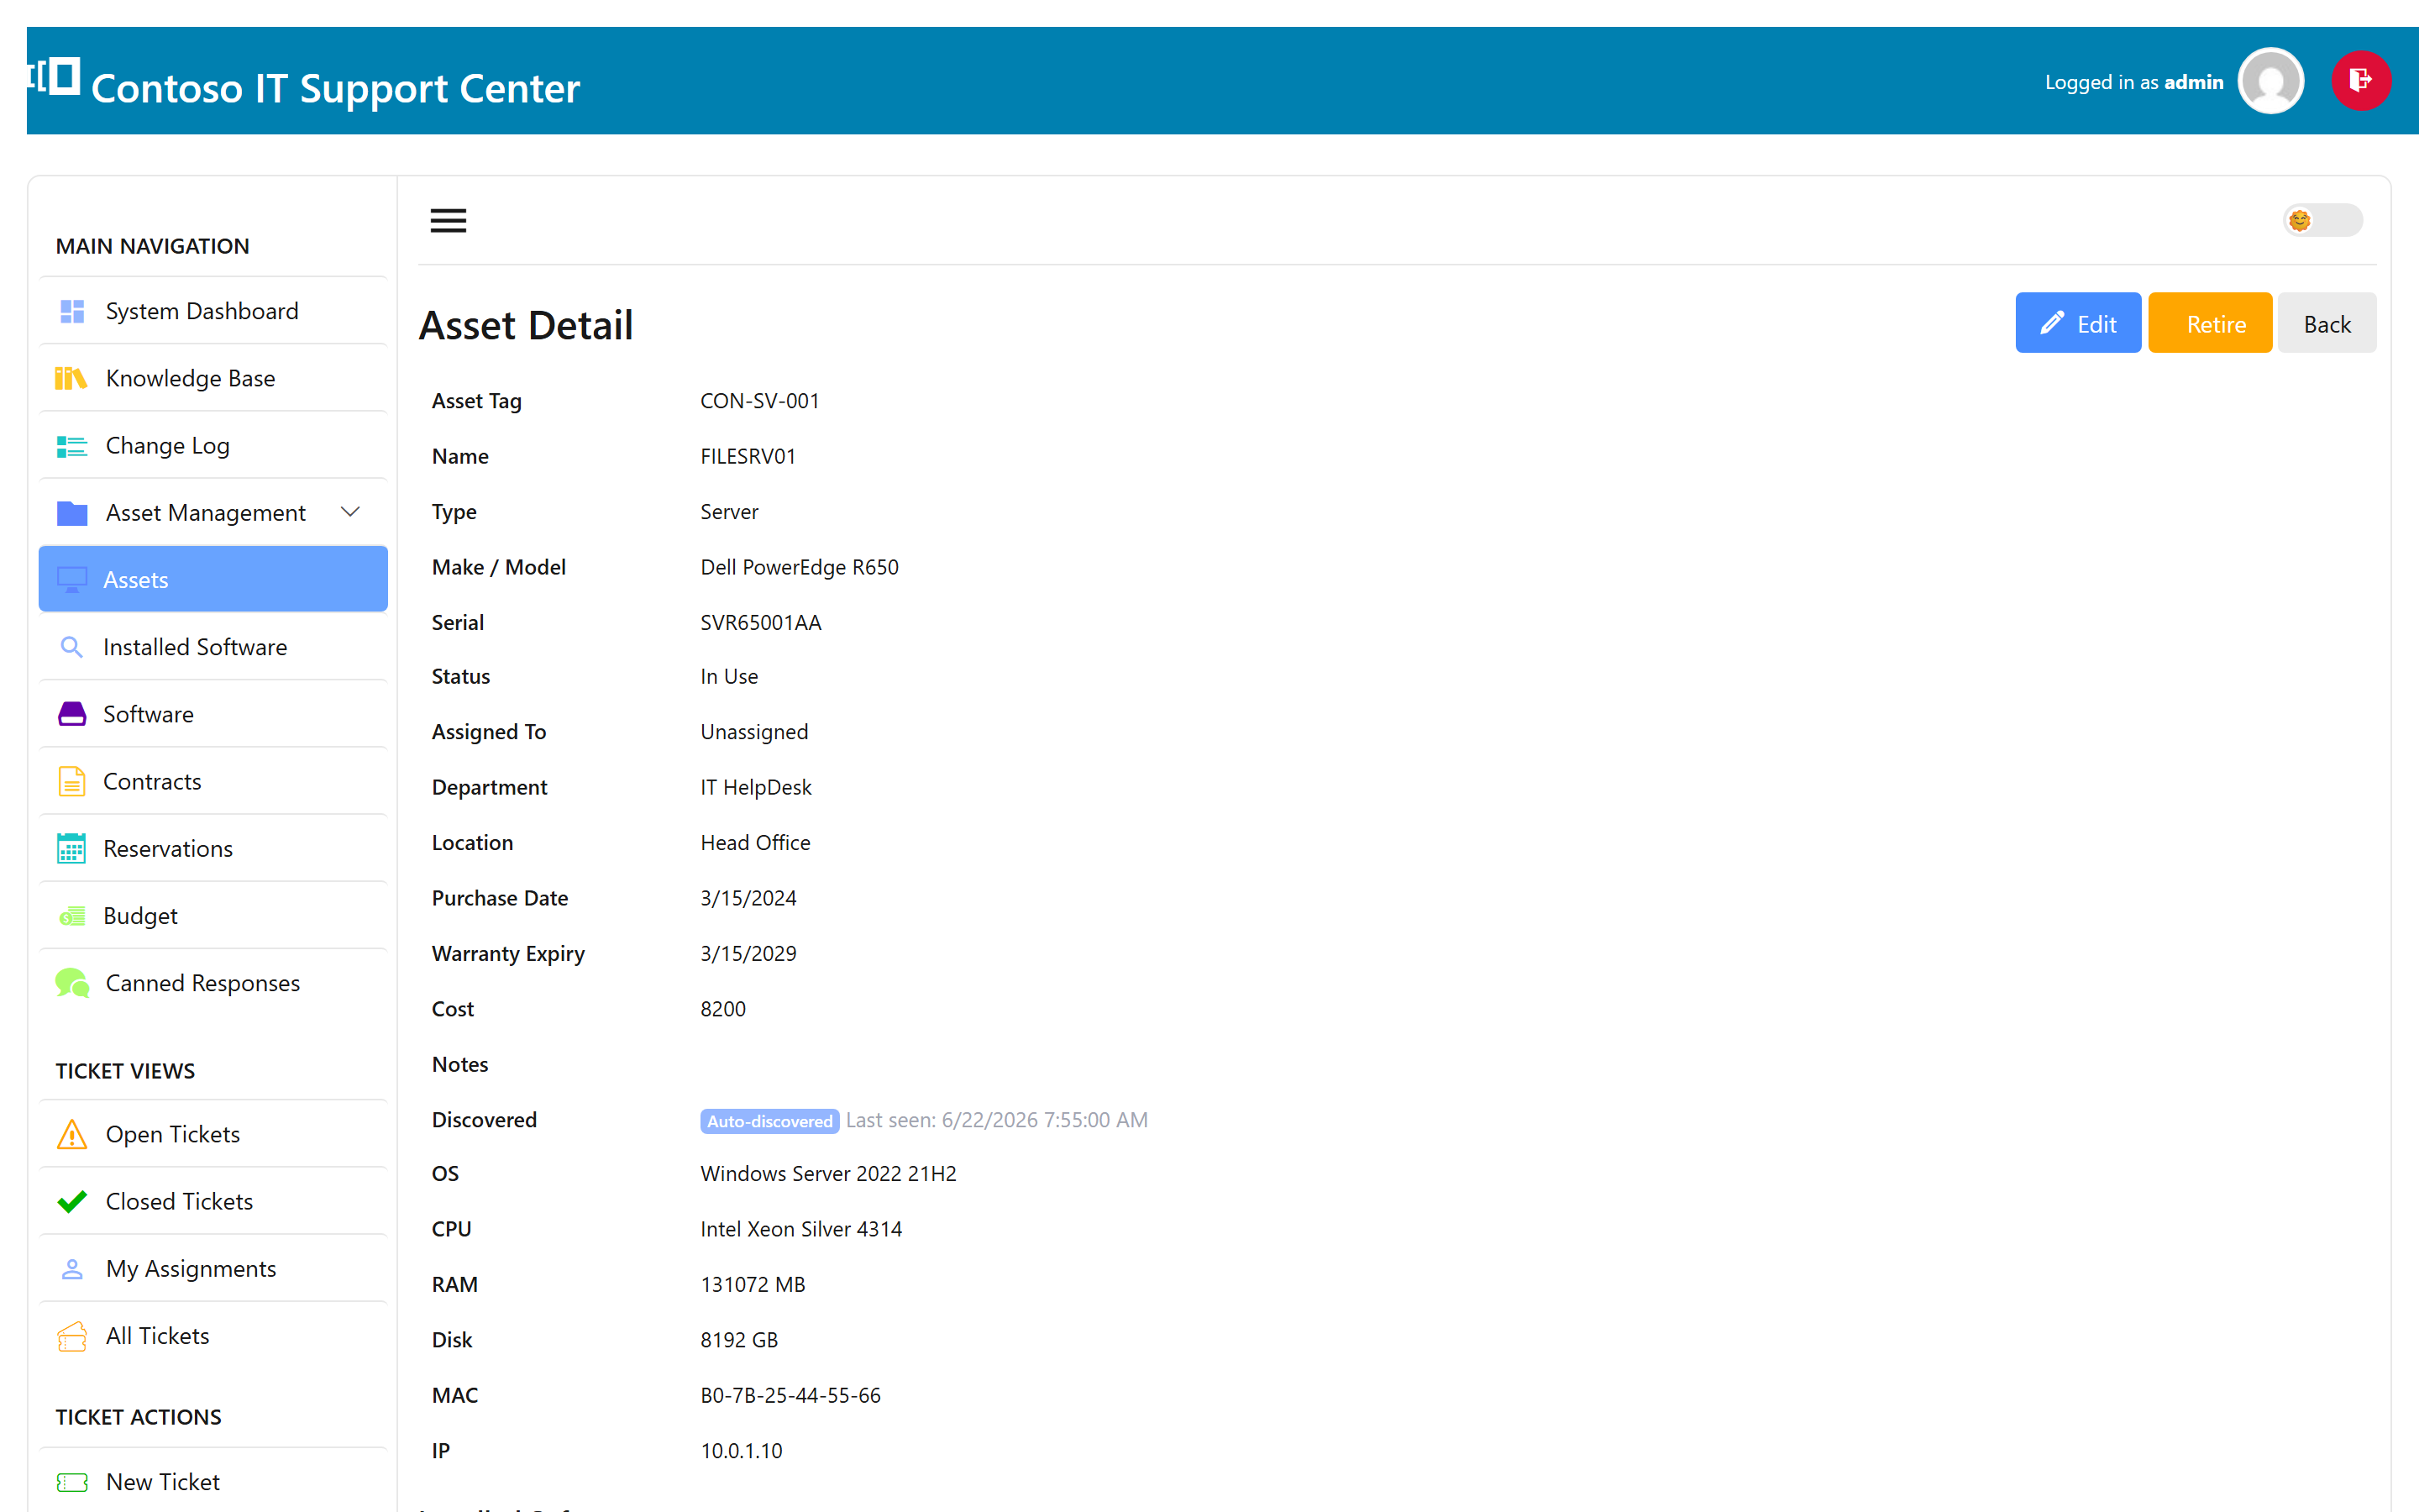Click the New Ticket icon
2419x1512 pixels.
pos(72,1482)
